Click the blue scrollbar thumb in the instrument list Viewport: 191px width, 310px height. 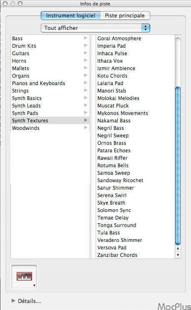click(178, 166)
